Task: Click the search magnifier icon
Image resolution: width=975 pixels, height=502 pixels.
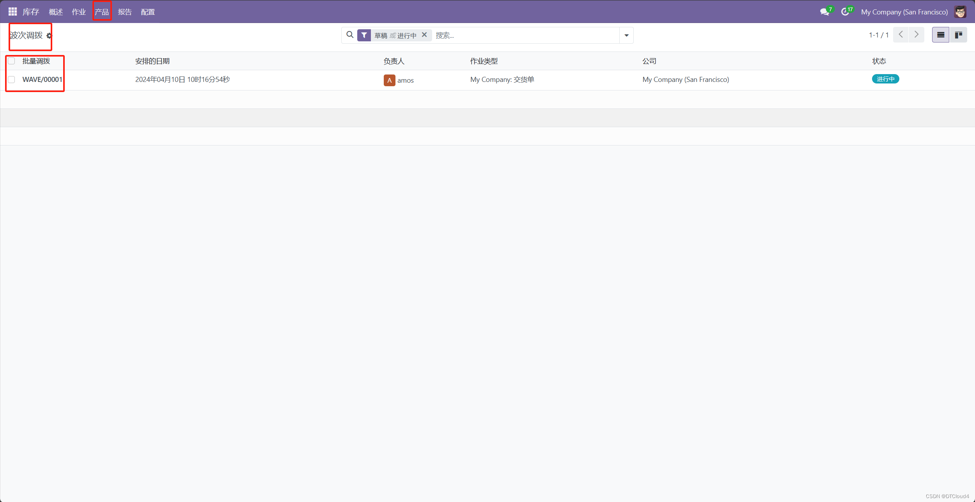Action: [350, 35]
